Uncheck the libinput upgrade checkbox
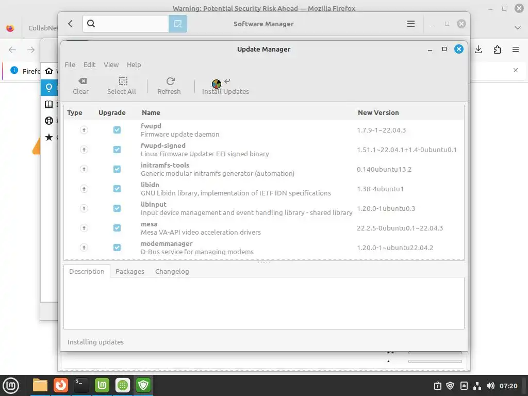 pyautogui.click(x=117, y=208)
